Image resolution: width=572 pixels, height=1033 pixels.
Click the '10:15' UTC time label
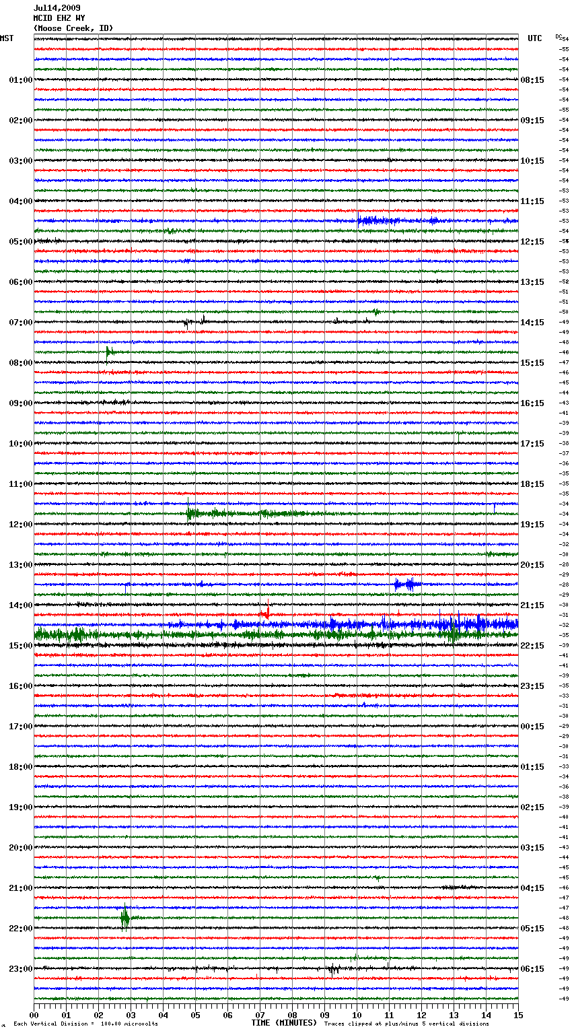(x=532, y=161)
